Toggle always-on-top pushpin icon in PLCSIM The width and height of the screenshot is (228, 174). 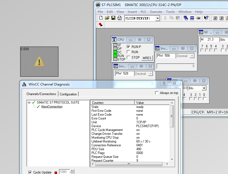(198, 18)
